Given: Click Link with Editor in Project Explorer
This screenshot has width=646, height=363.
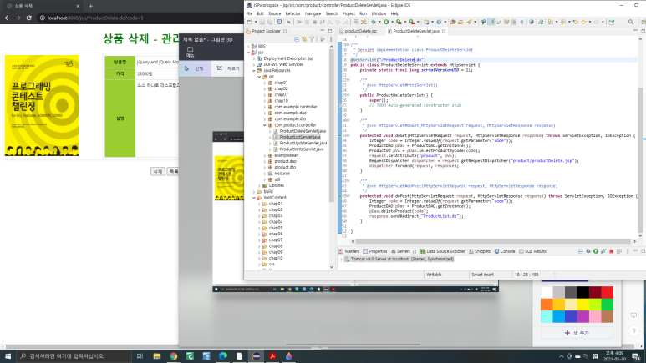Looking at the screenshot, I should (x=304, y=39).
